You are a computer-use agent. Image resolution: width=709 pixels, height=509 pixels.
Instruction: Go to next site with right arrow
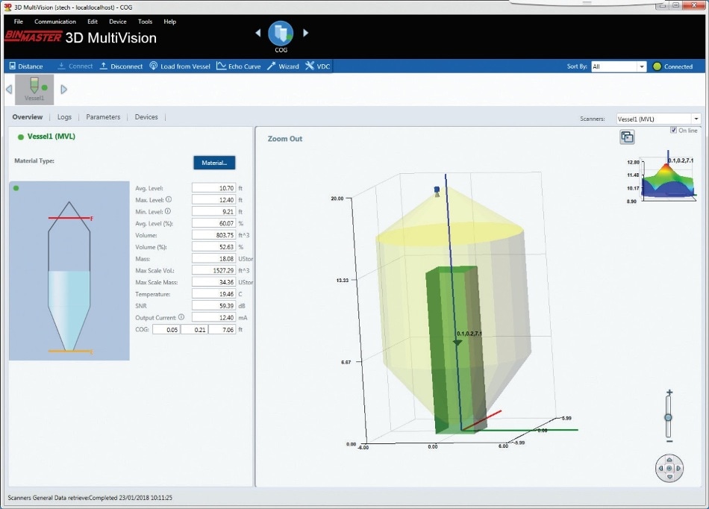pos(306,33)
